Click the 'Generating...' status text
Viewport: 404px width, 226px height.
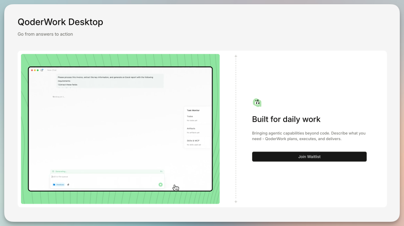[61, 171]
